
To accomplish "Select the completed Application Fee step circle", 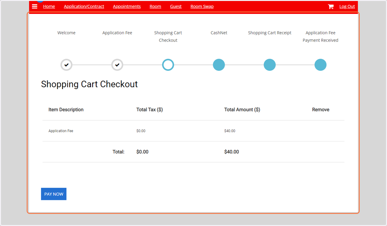I will pyautogui.click(x=117, y=65).
